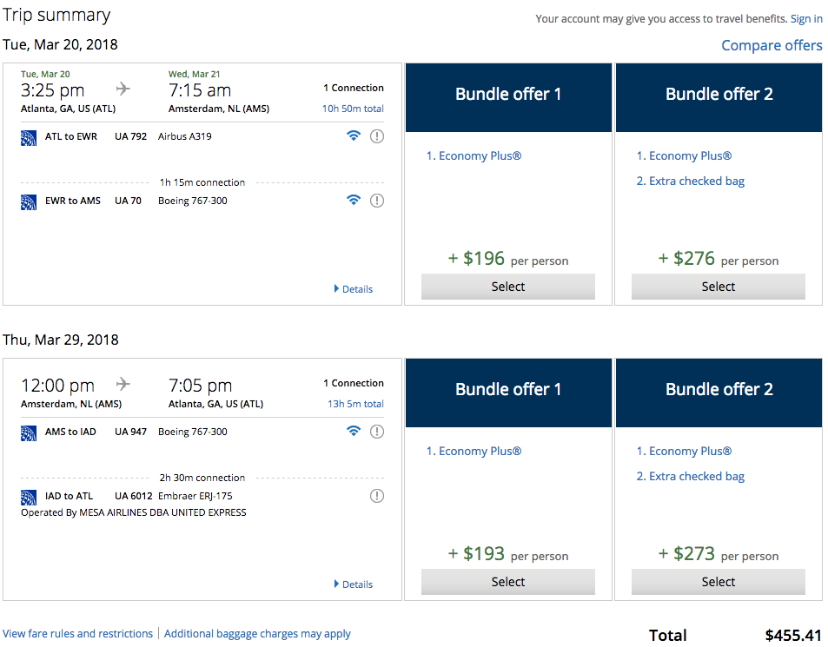
Task: Click Airbus A319 aircraft text
Action: point(185,136)
